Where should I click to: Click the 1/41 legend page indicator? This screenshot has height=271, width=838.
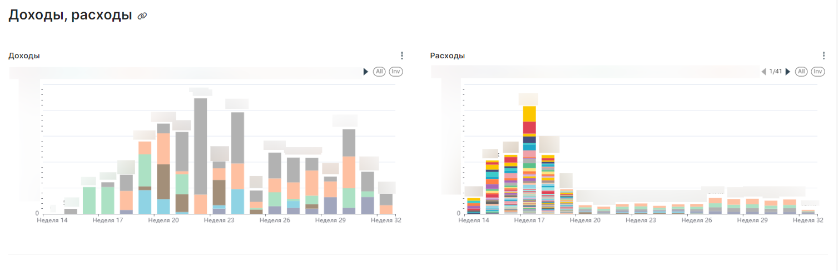tap(776, 72)
